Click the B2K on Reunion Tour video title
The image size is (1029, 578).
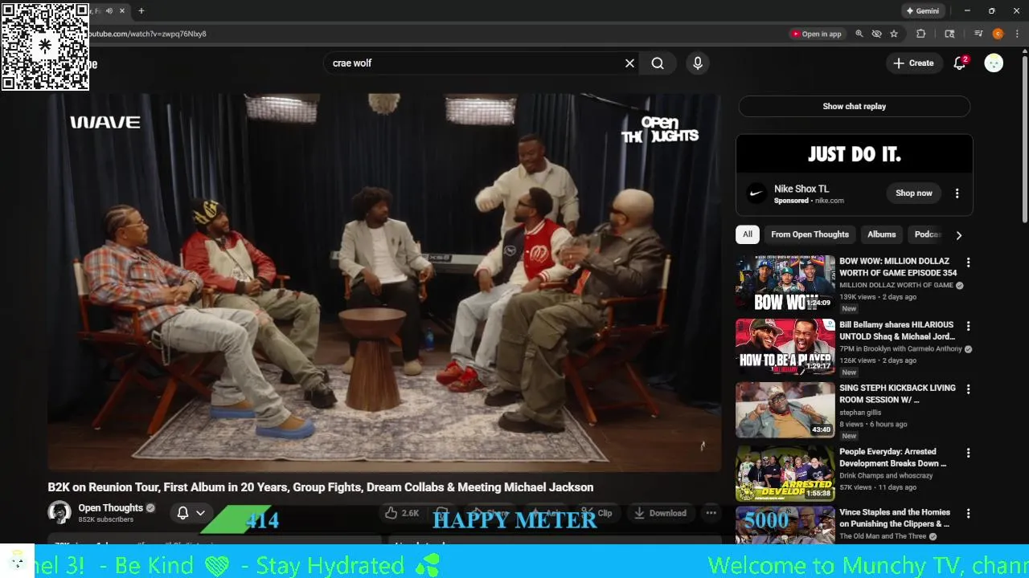click(321, 487)
